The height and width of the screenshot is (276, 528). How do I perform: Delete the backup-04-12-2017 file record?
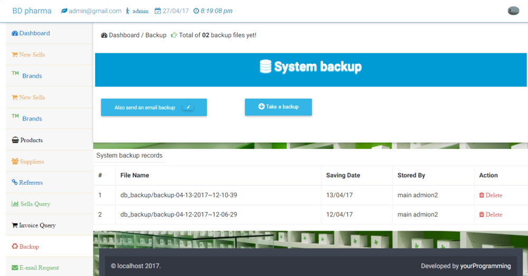click(x=490, y=215)
